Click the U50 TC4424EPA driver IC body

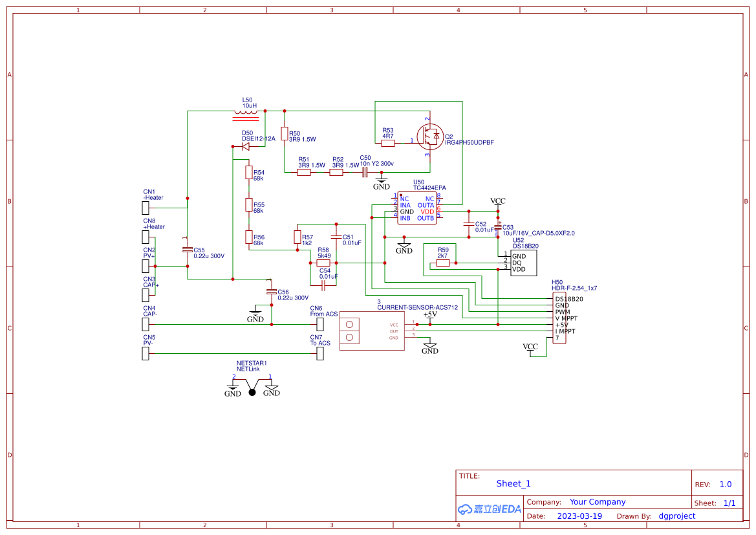coord(416,208)
